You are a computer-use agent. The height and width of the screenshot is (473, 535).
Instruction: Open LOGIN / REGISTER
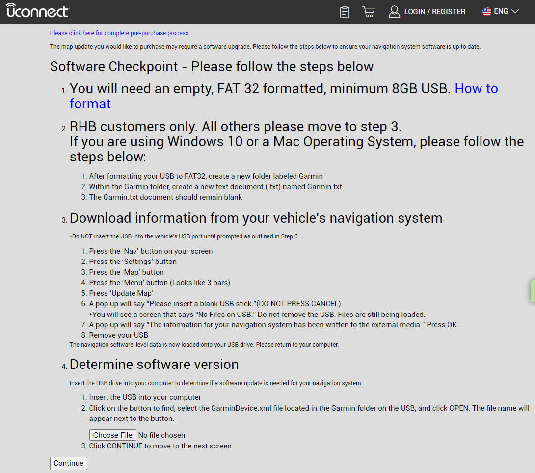point(435,12)
